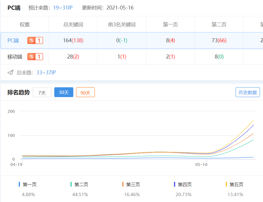Toggle 第一页 legend series in chart
This screenshot has width=263, height=202.
pos(28,185)
